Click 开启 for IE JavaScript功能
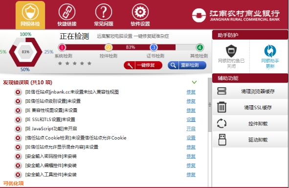This screenshot has width=289, height=188. click(191, 129)
